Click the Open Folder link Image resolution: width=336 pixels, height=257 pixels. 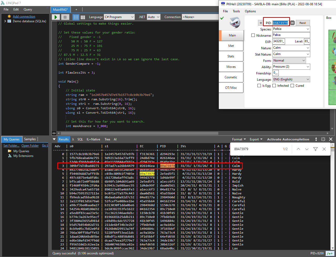[x=30, y=146]
